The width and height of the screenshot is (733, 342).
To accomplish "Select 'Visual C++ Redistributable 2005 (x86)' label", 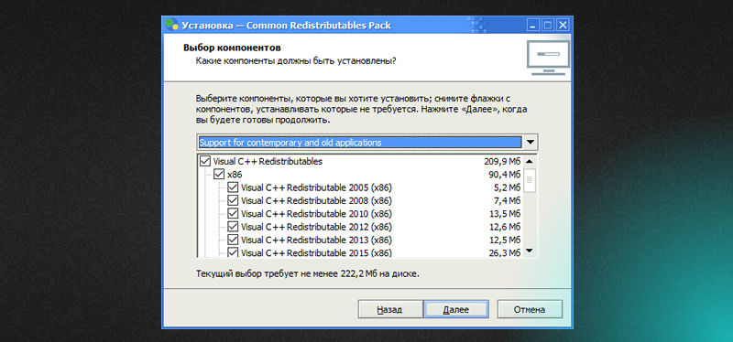I will click(x=316, y=188).
